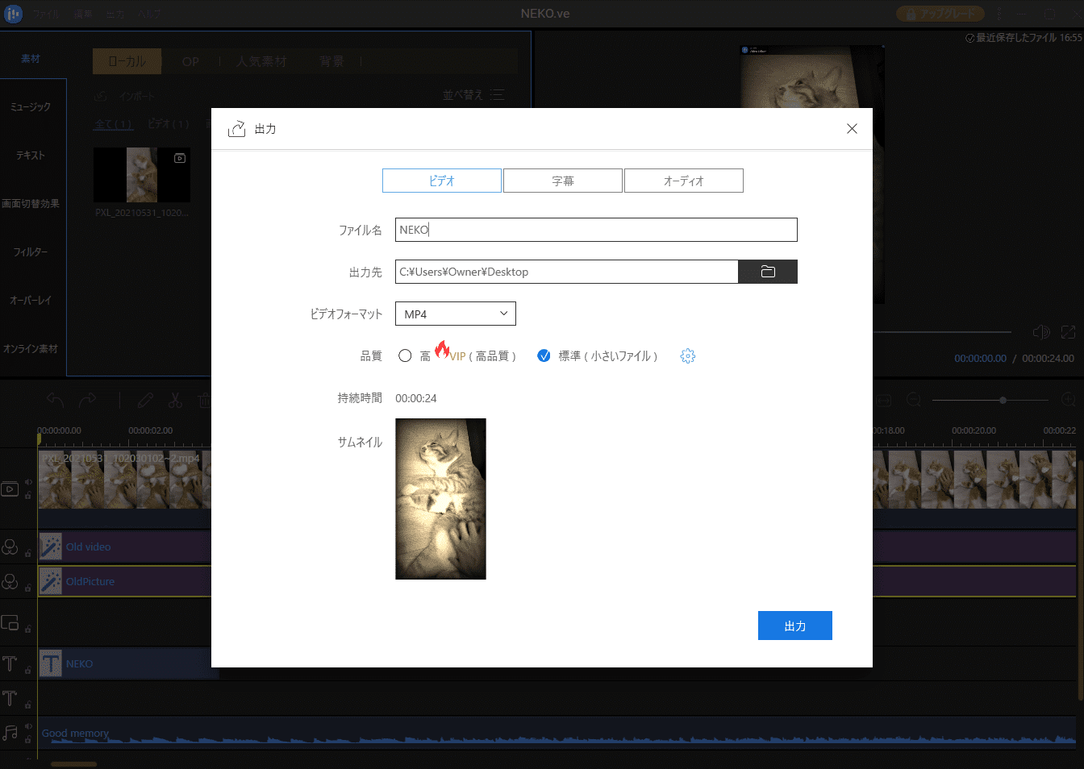1084x769 pixels.
Task: Click the cat thumbnail preview in dialog
Action: tap(440, 499)
